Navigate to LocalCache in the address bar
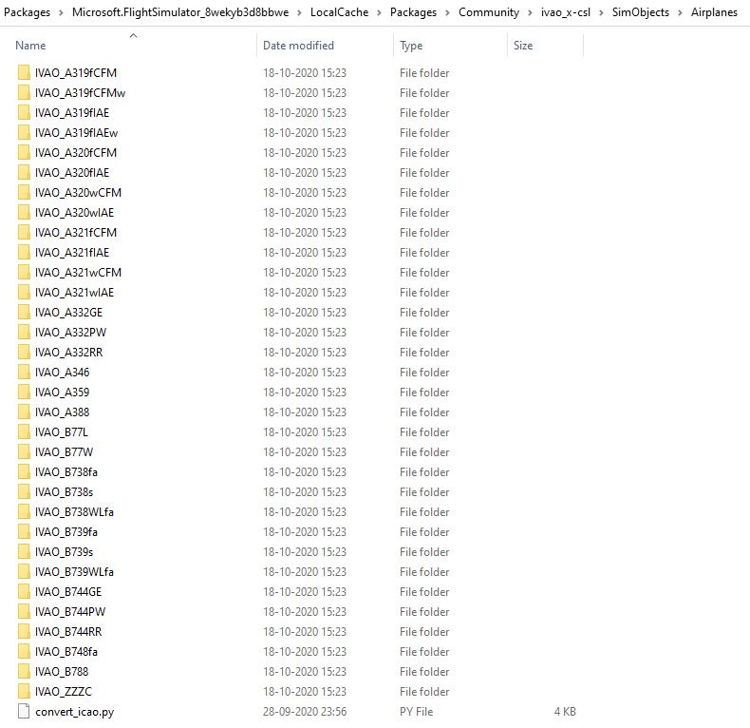 tap(340, 12)
